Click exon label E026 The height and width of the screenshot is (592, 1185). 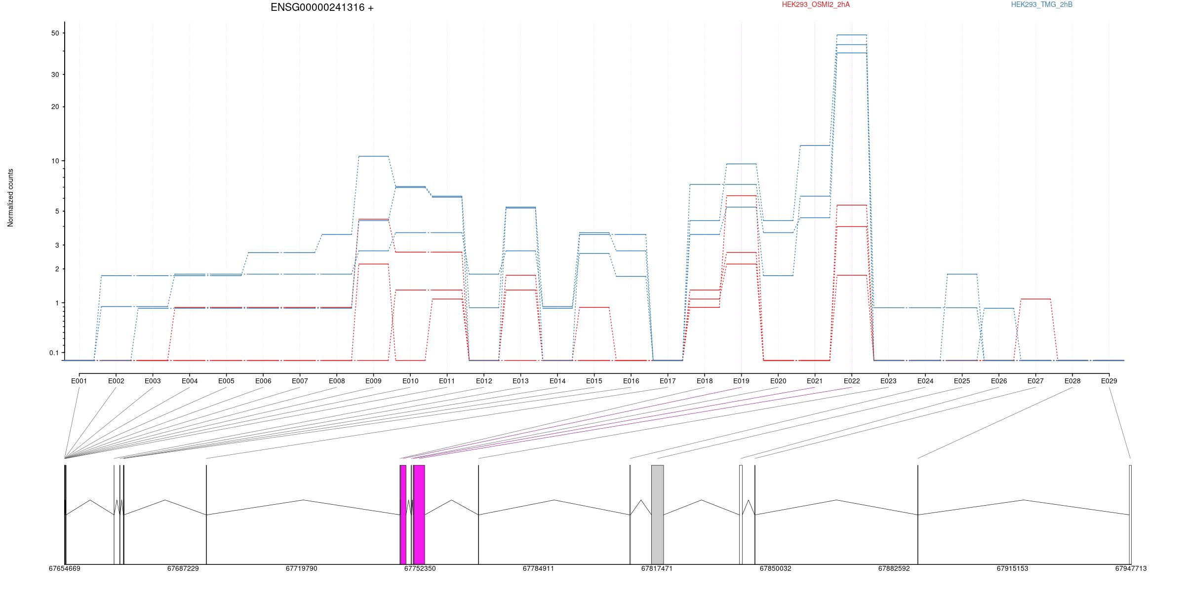(999, 381)
